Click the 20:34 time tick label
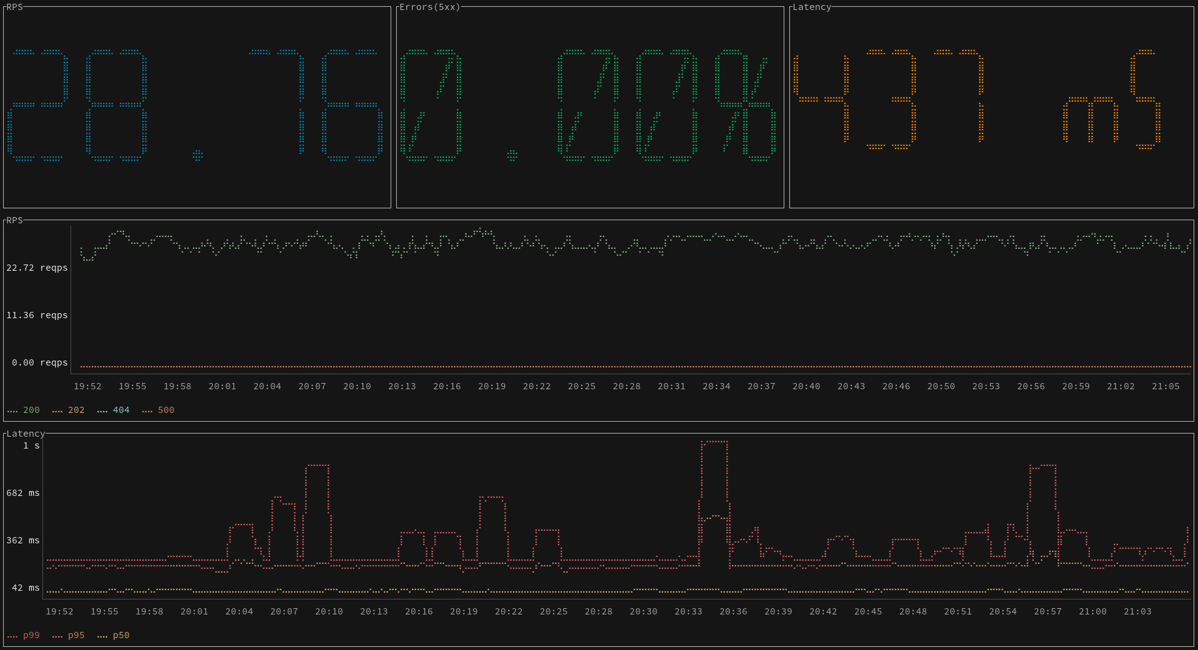This screenshot has width=1198, height=650. point(716,386)
